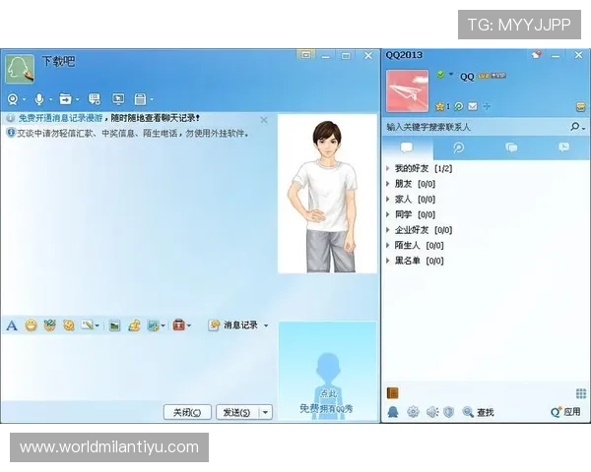
Task: Switch to the contacts tab with the speech bubble
Action: point(406,147)
